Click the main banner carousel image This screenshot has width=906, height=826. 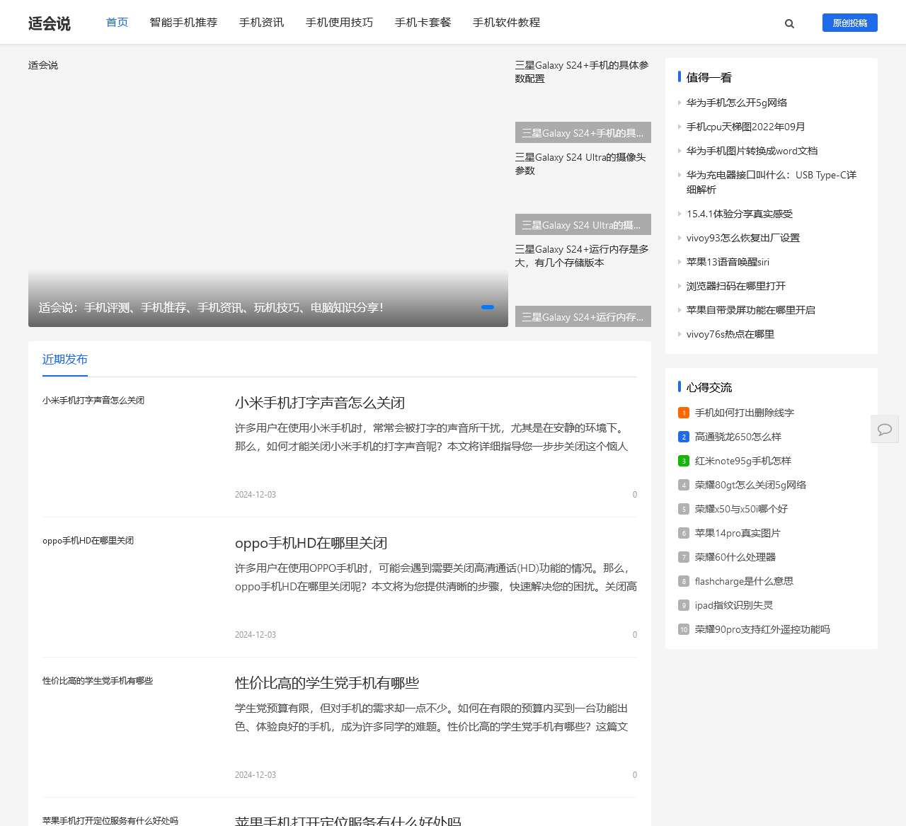tap(268, 177)
